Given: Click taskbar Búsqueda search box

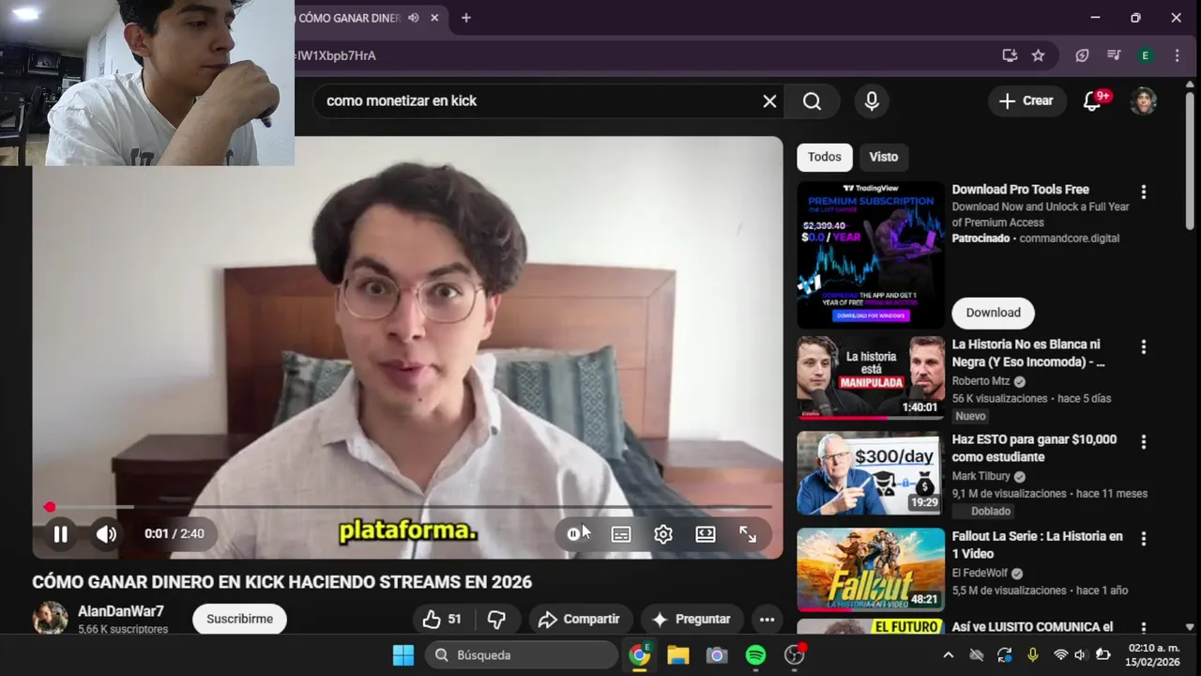Looking at the screenshot, I should (x=523, y=655).
